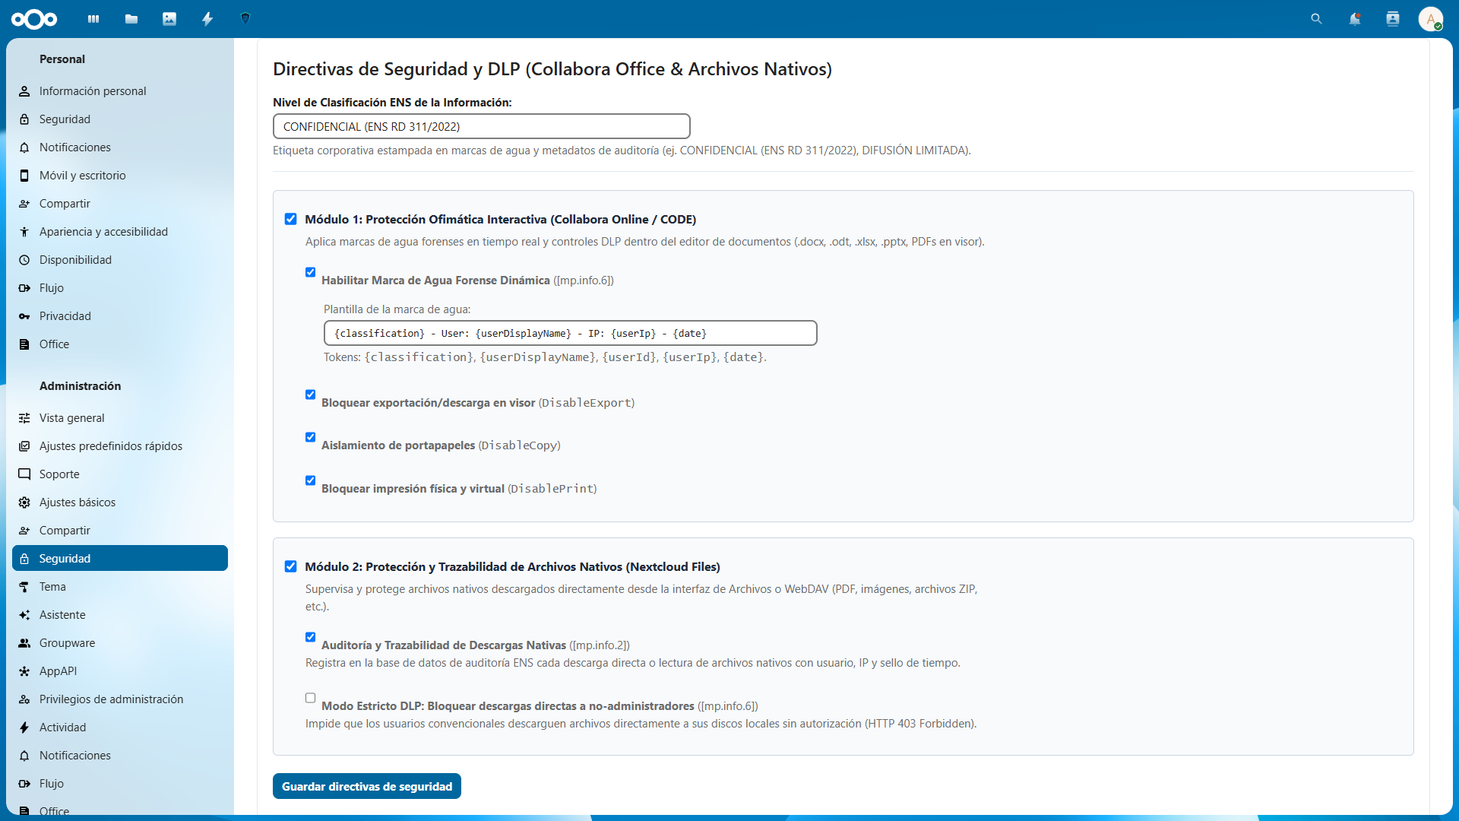The height and width of the screenshot is (821, 1459).
Task: Show notifications via the bell icon in the header
Action: tap(1355, 19)
